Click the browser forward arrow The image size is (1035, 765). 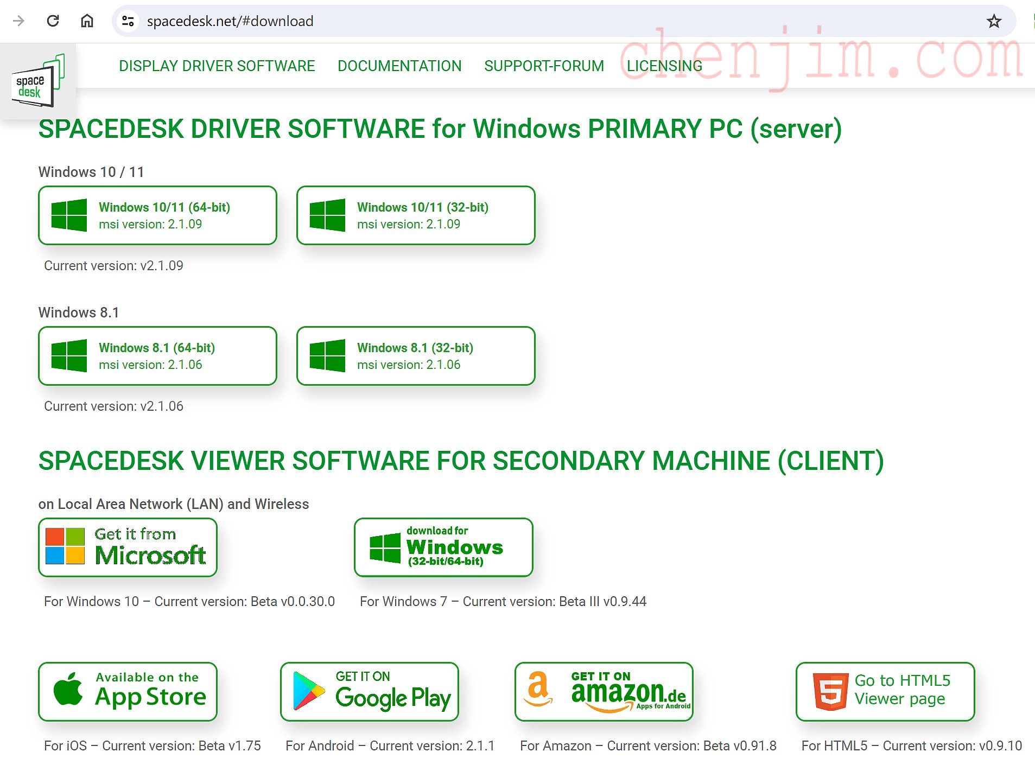18,21
